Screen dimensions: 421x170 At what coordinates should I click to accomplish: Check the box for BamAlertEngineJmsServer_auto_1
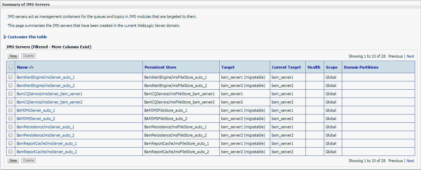pyautogui.click(x=11, y=77)
